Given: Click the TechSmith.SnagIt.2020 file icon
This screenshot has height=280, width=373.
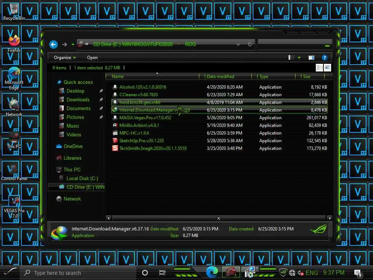Looking at the screenshot, I should click(x=115, y=148).
